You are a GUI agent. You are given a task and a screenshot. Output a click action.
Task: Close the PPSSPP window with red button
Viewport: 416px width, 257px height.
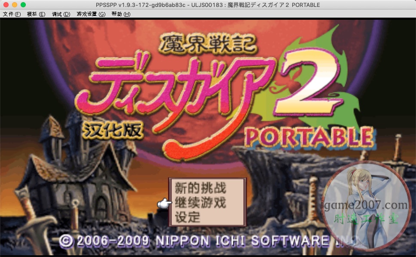click(x=6, y=5)
